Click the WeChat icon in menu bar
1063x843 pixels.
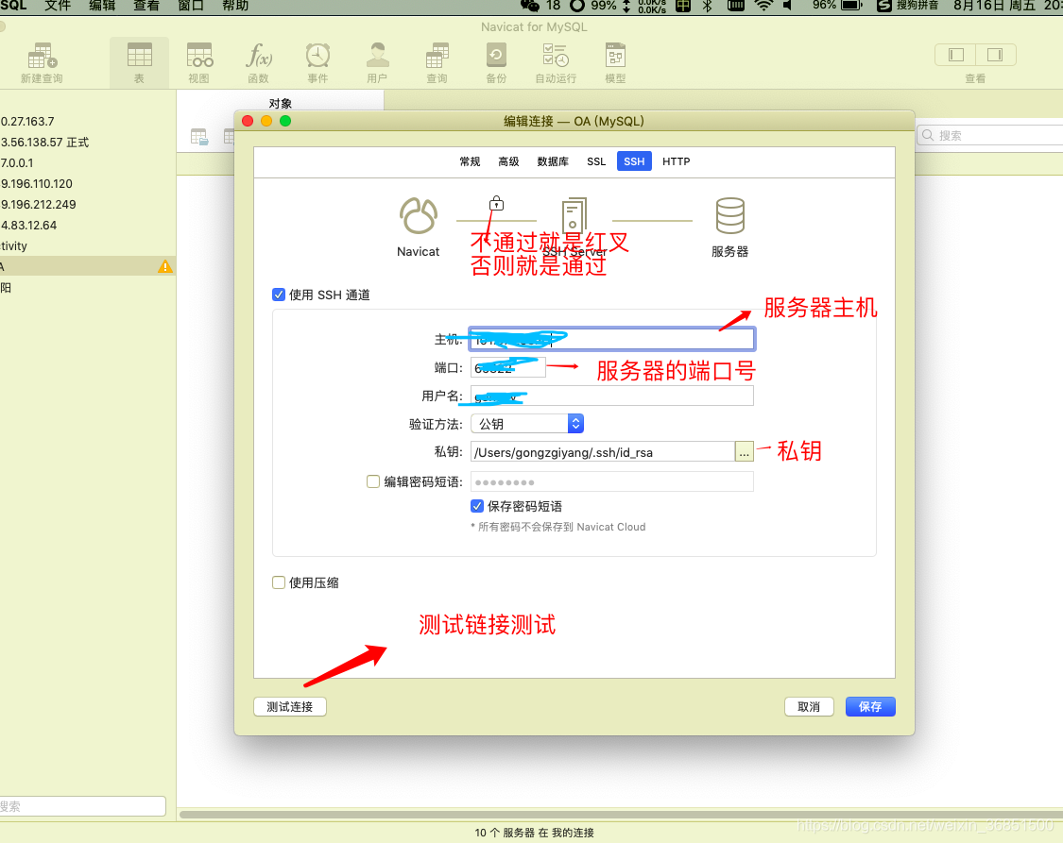pos(529,6)
